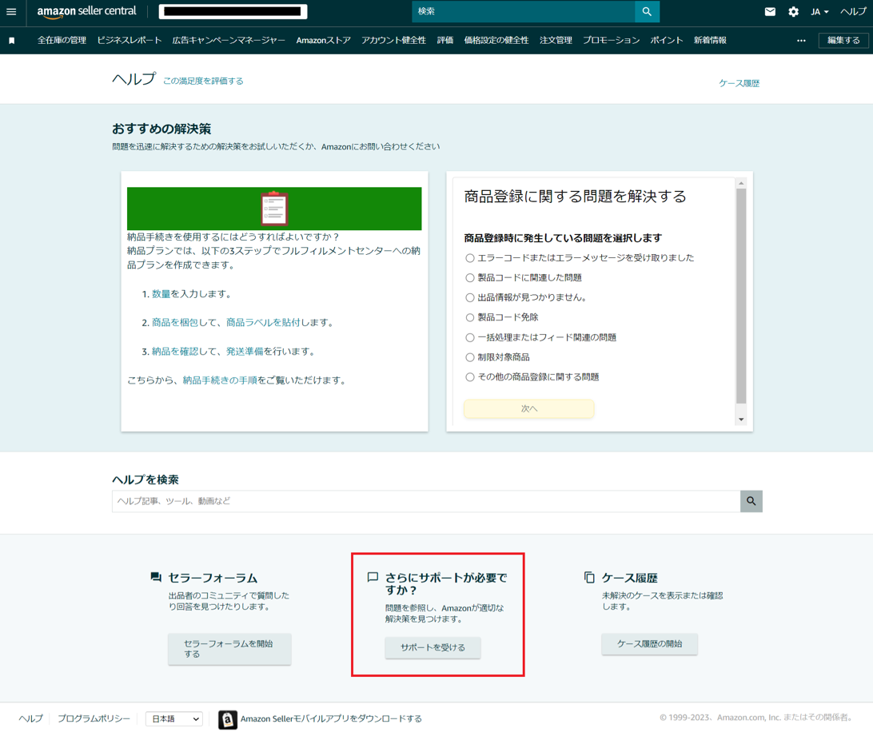Open 全在庫の管理 menu
873x740 pixels.
(x=62, y=40)
